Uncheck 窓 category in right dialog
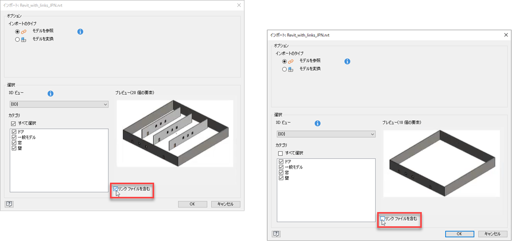Image resolution: width=512 pixels, height=241 pixels. click(x=281, y=173)
